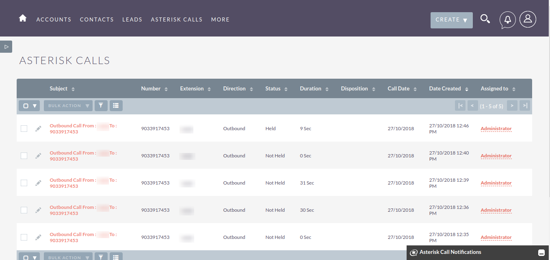Edit the call created 12:40 PM

coord(38,156)
